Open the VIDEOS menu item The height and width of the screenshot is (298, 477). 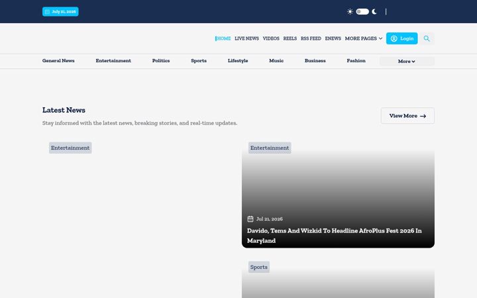click(x=271, y=38)
